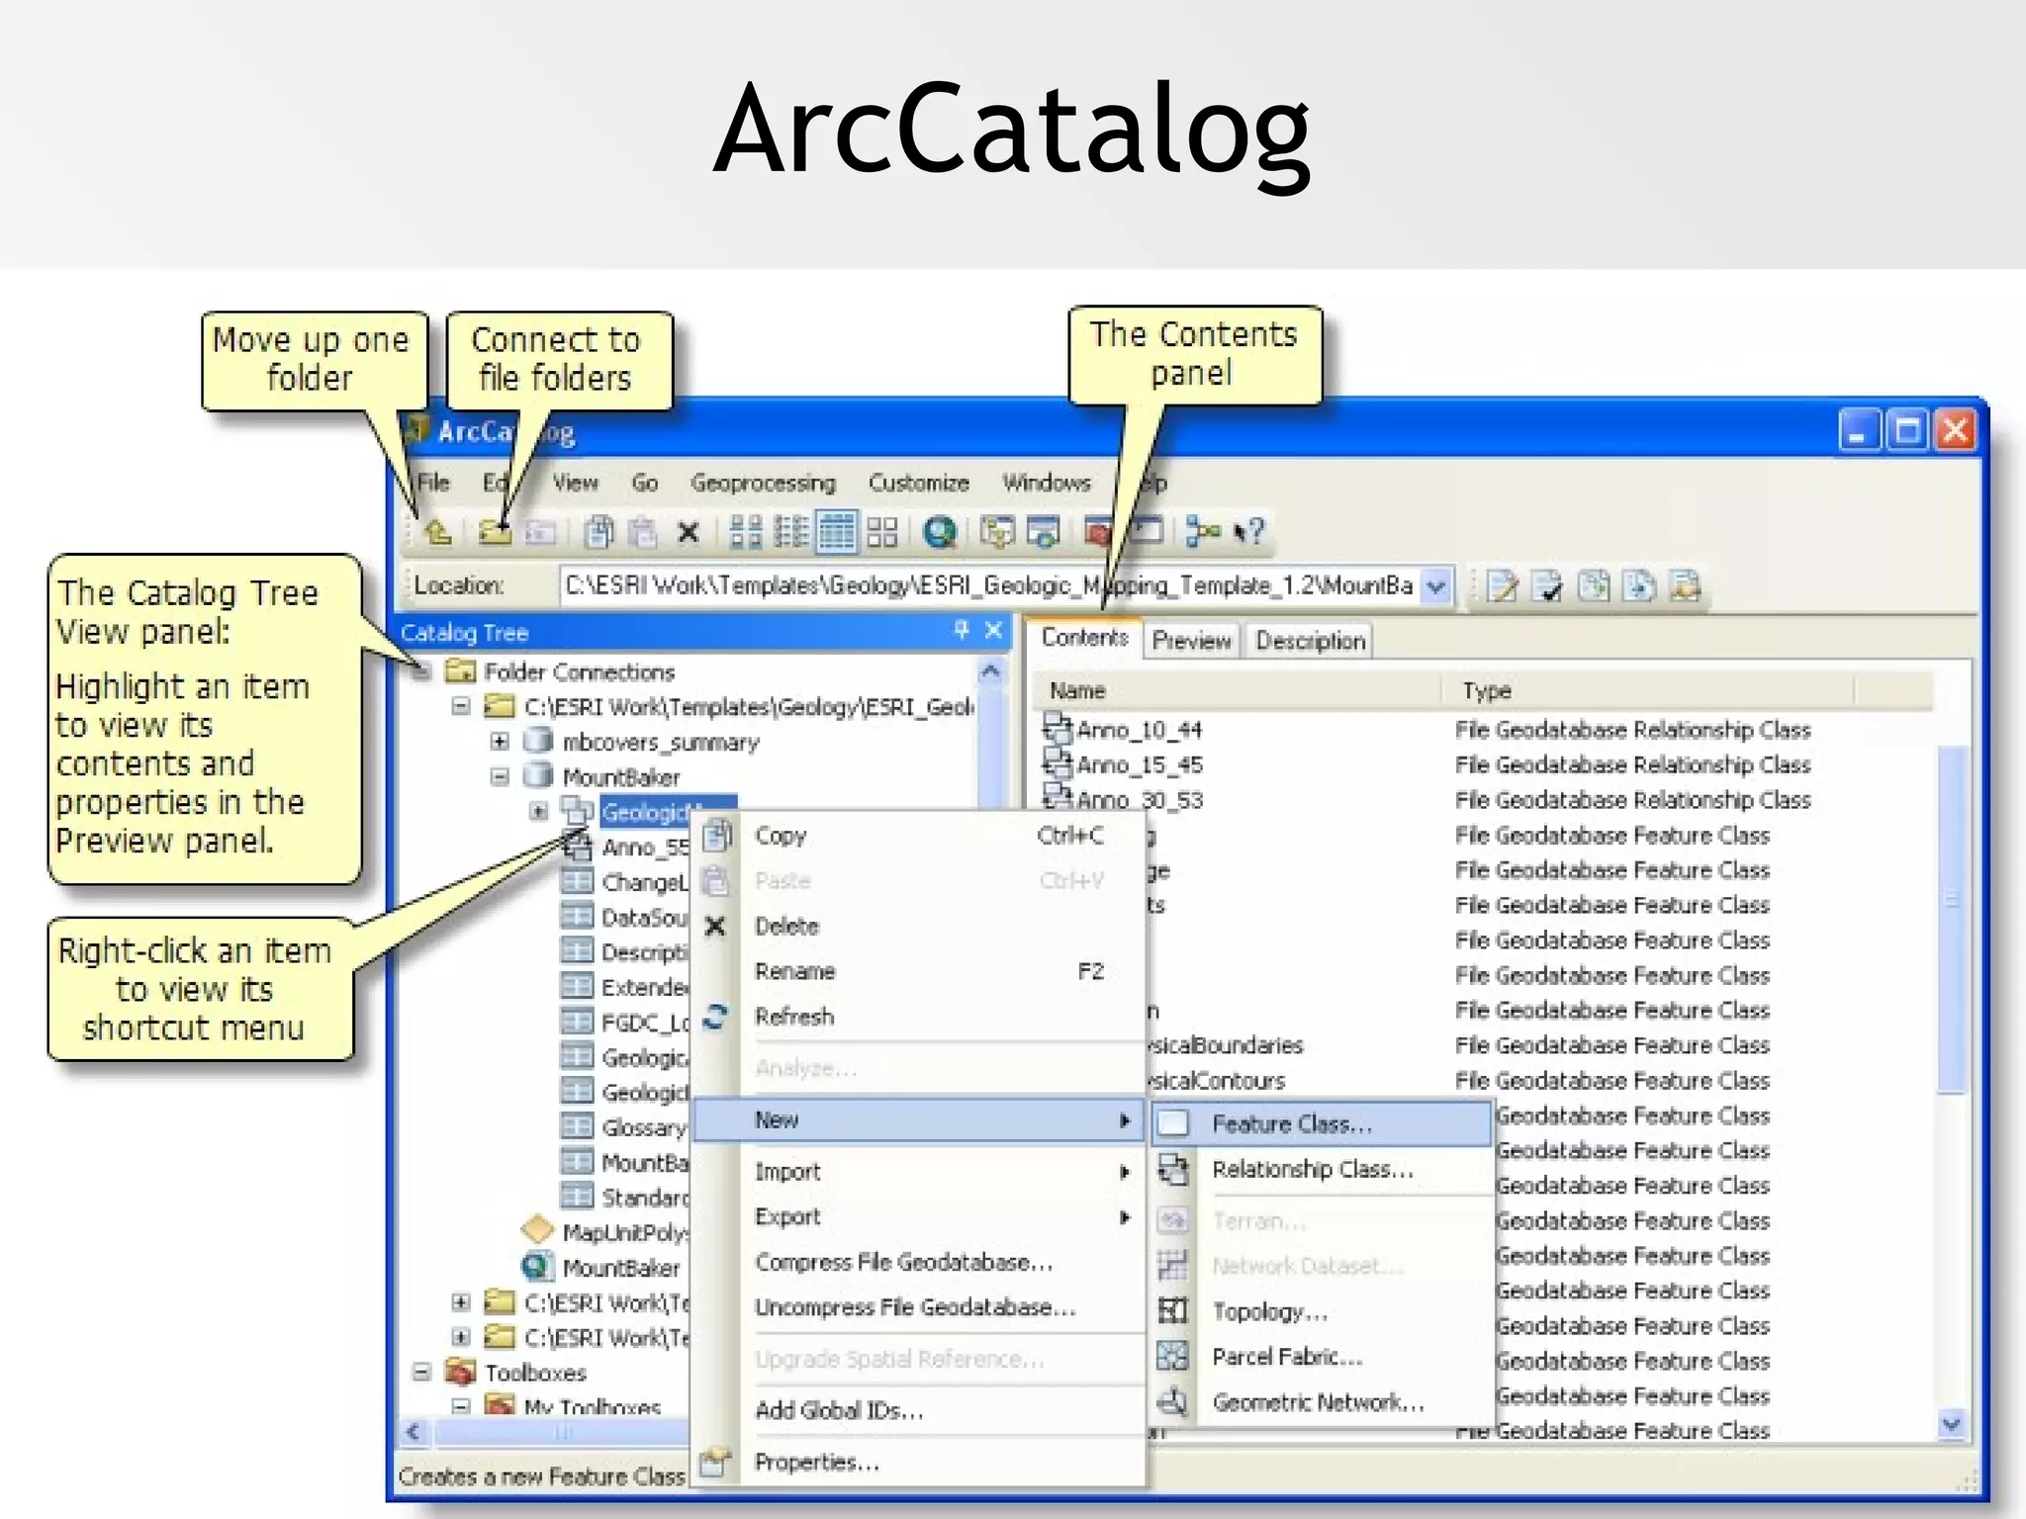Click the Connect To Folder toolbar icon
The image size is (2026, 1519).
[x=495, y=533]
